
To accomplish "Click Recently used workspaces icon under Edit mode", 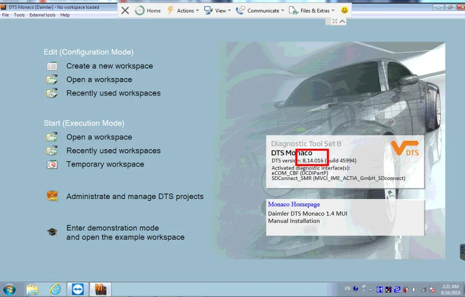I will (52, 93).
